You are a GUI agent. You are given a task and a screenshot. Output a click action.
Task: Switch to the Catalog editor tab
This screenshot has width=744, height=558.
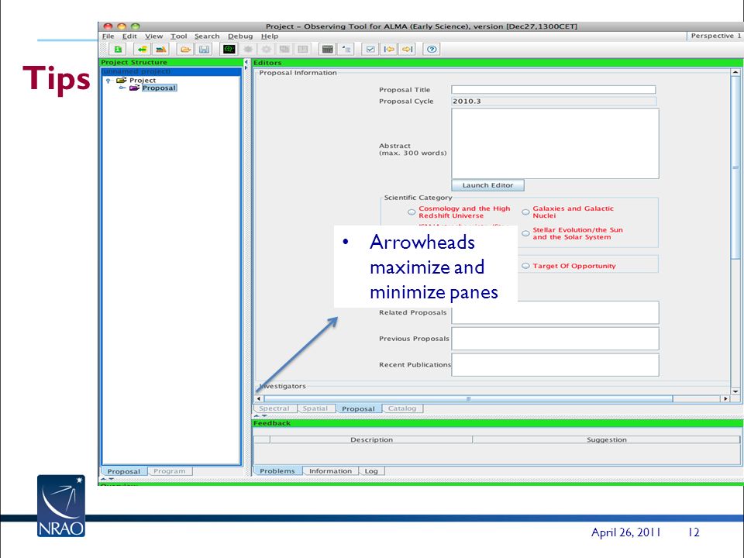pyautogui.click(x=402, y=408)
